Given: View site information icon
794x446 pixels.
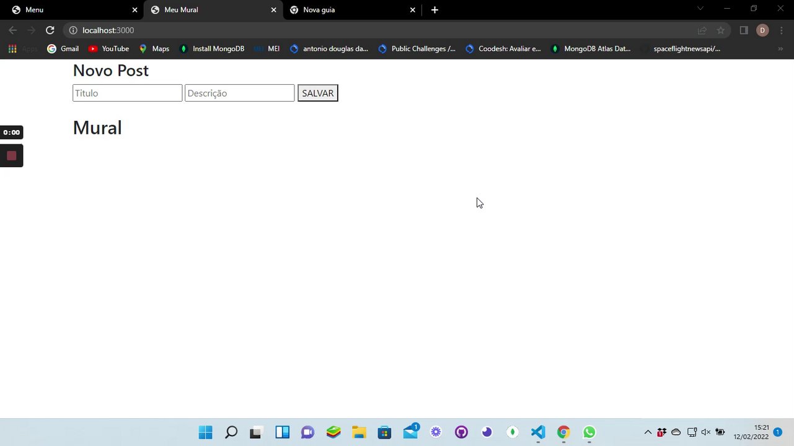Looking at the screenshot, I should [x=73, y=30].
